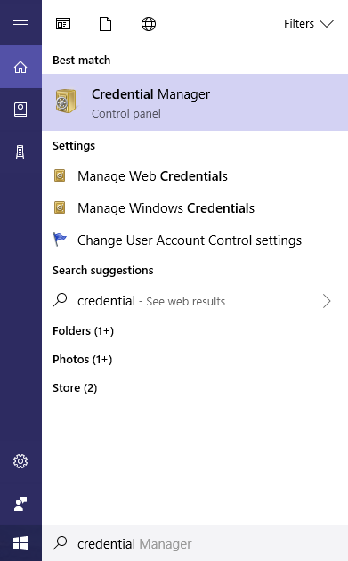
Task: Click the safe icon beside Manage Windows Credentials
Action: [60, 207]
